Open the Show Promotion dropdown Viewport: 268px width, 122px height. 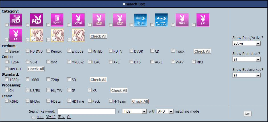coord(246,59)
